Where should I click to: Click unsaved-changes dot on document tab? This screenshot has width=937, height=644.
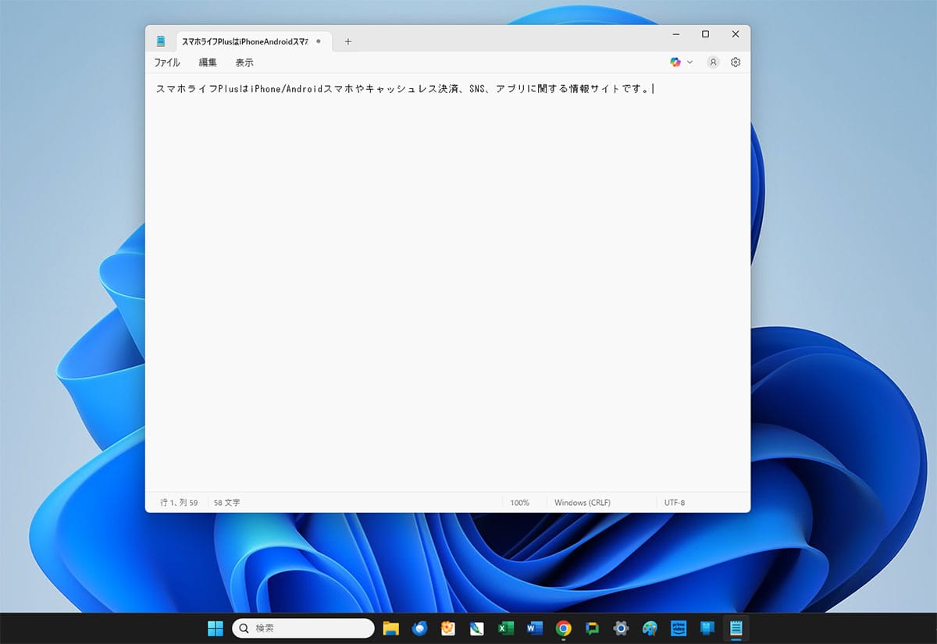pyautogui.click(x=319, y=41)
